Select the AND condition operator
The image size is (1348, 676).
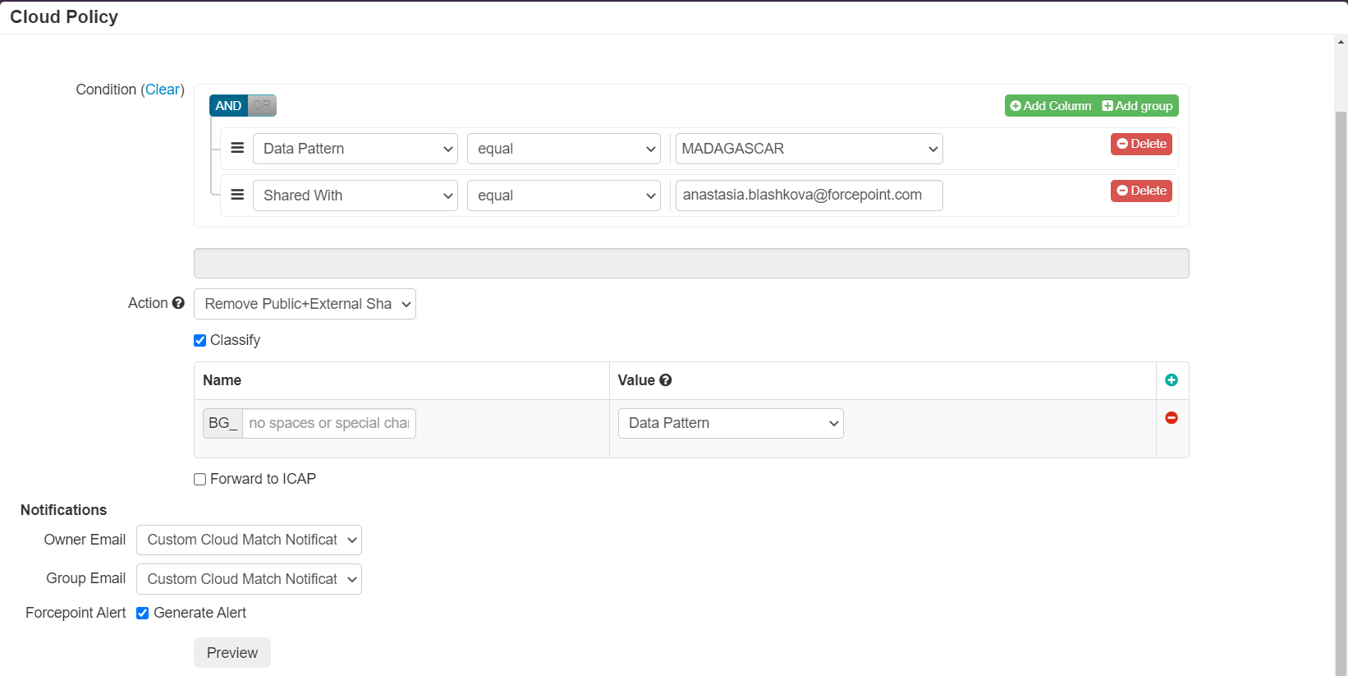(228, 105)
